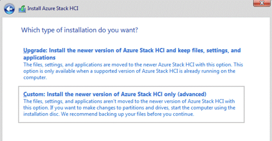The image size is (272, 141).
Task: Click the '(advanced)' text in the Custom heading
Action: click(192, 94)
